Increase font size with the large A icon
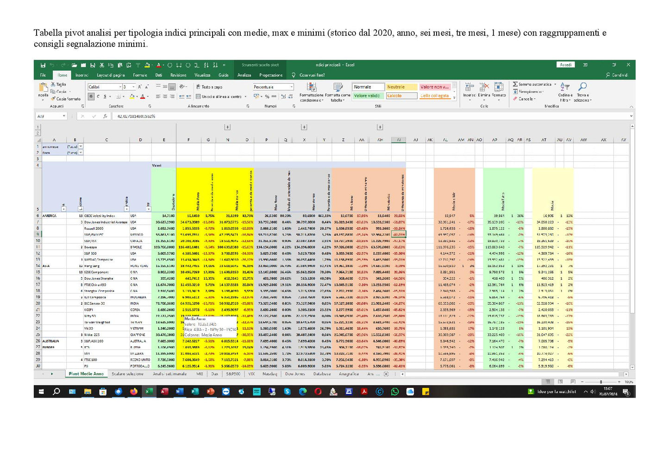The height and width of the screenshot is (472, 669). click(140, 87)
